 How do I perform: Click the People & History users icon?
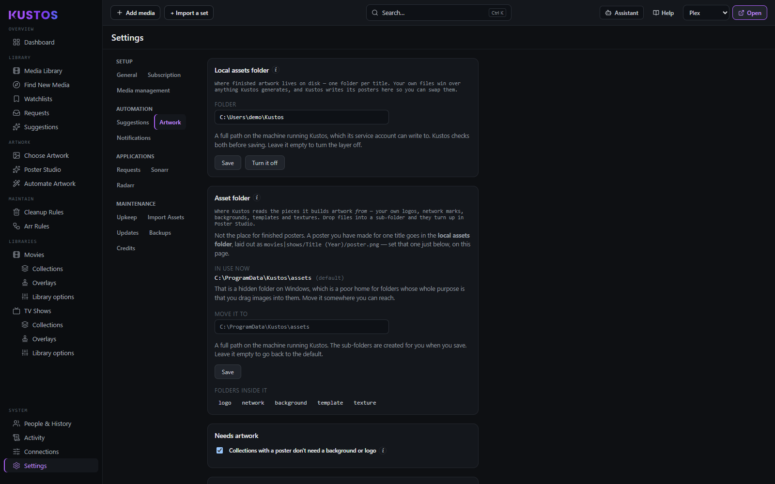pyautogui.click(x=16, y=423)
